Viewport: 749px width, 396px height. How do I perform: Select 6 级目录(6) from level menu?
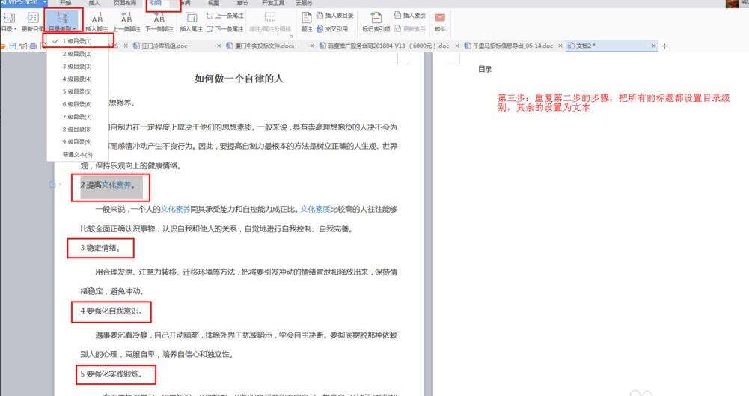[x=78, y=103]
